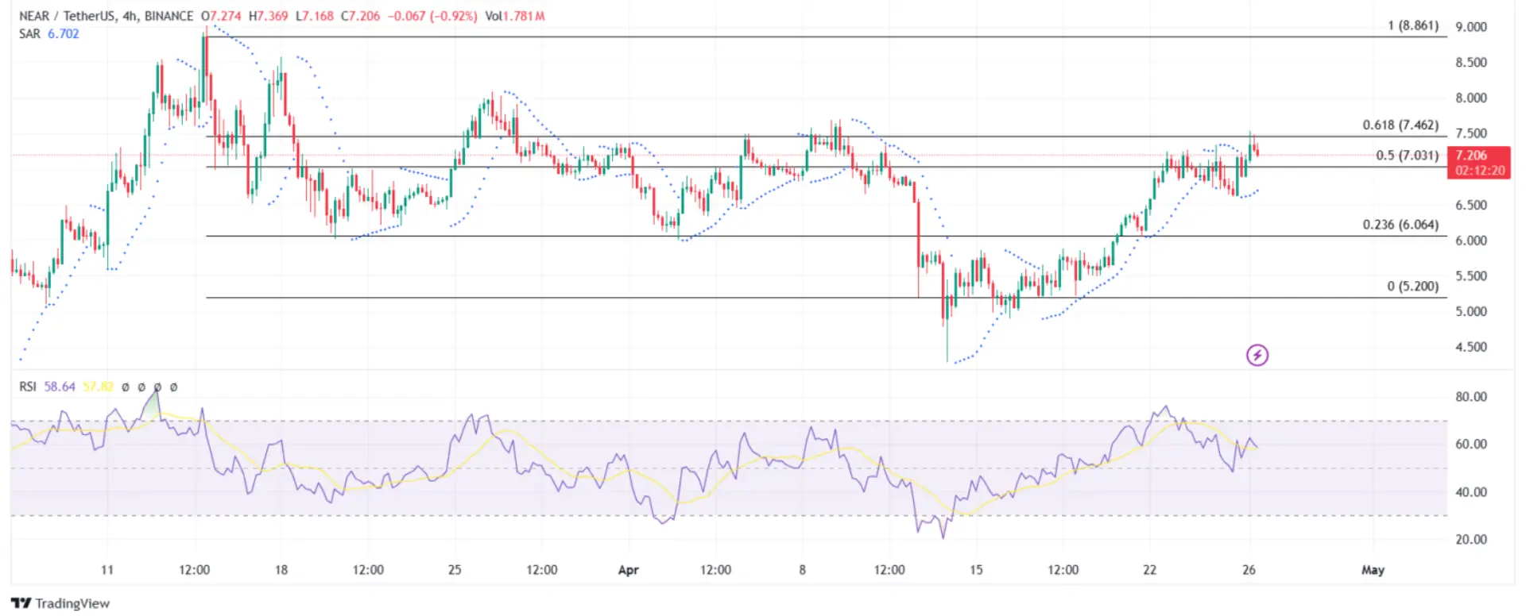
Task: Select the SAR indicator label
Action: pos(29,34)
